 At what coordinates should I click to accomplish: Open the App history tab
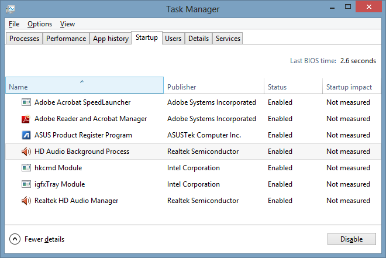111,39
